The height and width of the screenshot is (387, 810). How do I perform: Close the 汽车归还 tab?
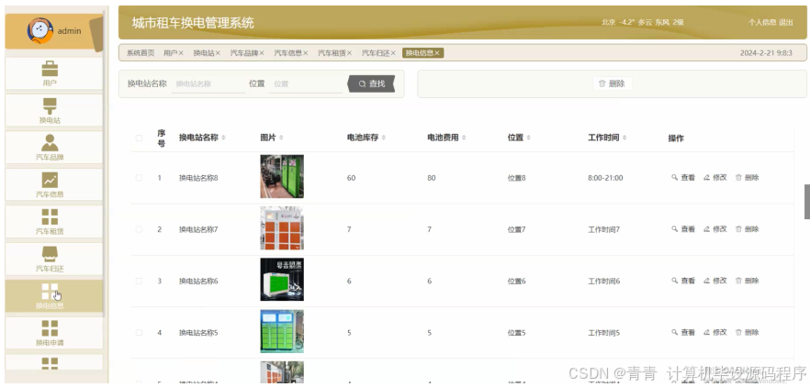pyautogui.click(x=394, y=53)
